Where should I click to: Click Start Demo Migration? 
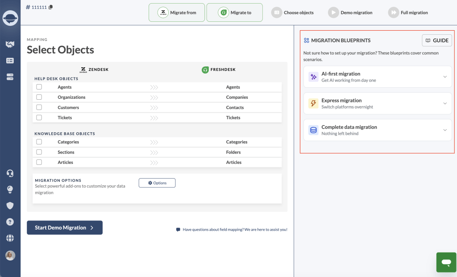65,228
